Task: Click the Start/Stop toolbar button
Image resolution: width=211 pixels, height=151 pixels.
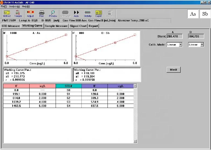Action: pyautogui.click(x=65, y=14)
